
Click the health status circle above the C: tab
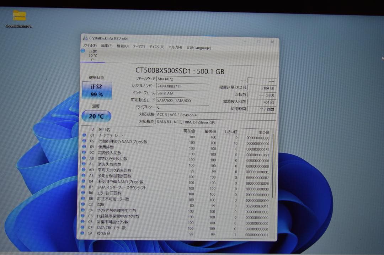tap(84, 51)
